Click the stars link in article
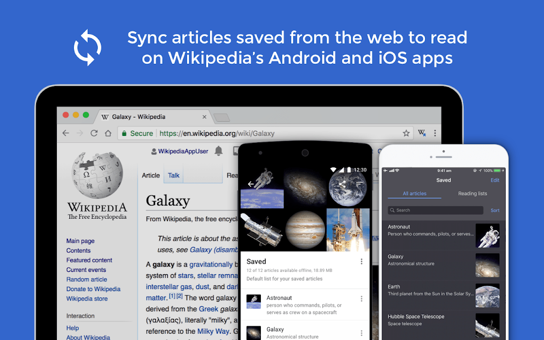Image resolution: width=544 pixels, height=340 pixels. click(x=185, y=276)
